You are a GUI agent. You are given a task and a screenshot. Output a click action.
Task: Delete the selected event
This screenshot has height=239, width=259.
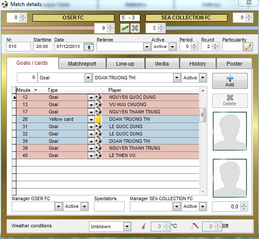230,101
